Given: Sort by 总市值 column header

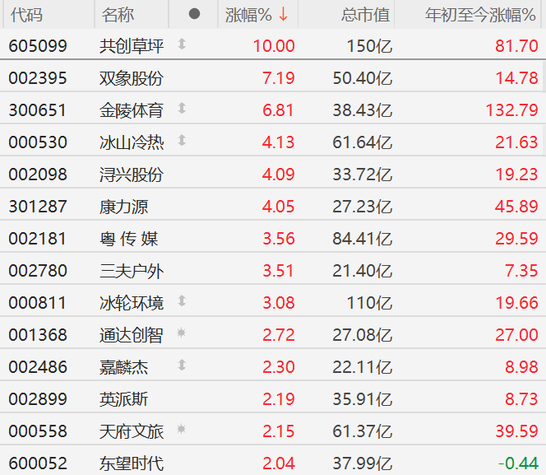Looking at the screenshot, I should coord(365,15).
